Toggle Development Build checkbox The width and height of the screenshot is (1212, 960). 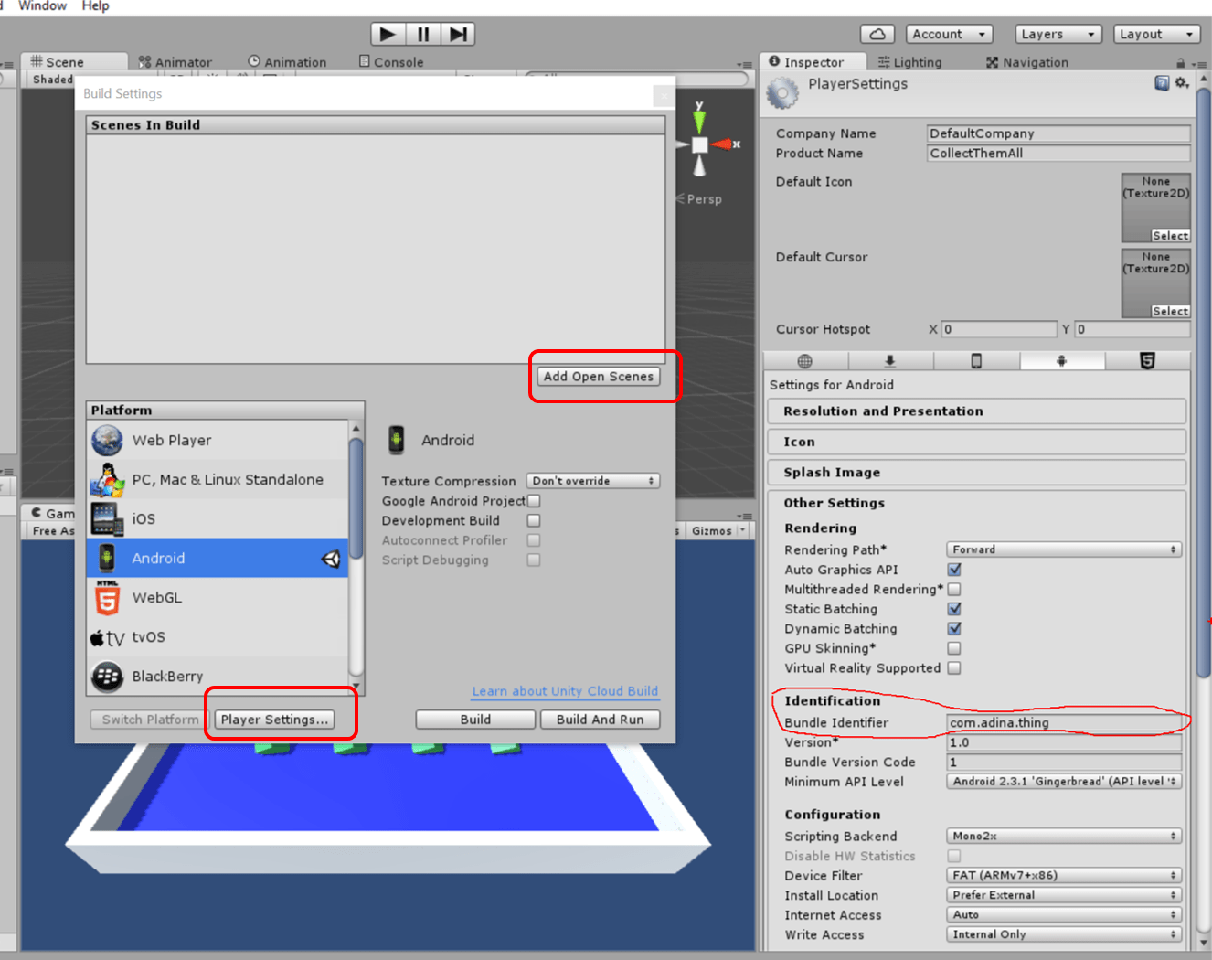point(534,520)
